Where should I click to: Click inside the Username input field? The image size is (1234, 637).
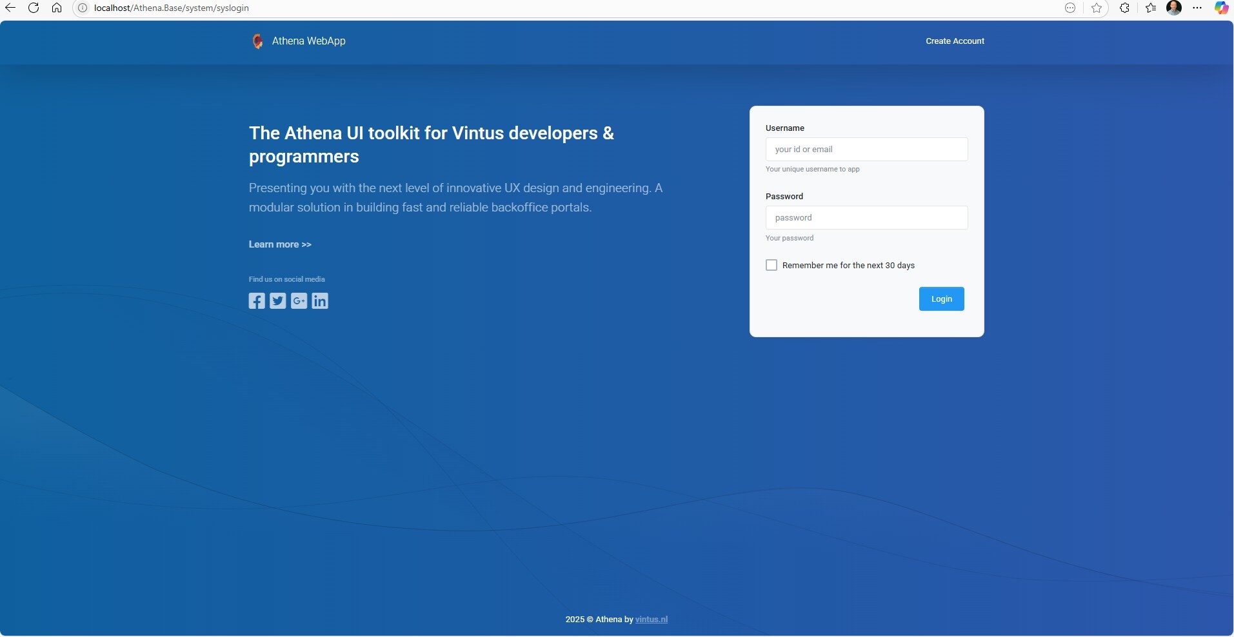(x=866, y=149)
